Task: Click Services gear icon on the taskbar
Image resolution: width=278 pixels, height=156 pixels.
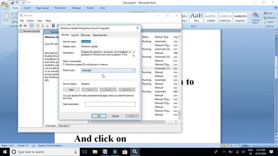Action: [135, 152]
